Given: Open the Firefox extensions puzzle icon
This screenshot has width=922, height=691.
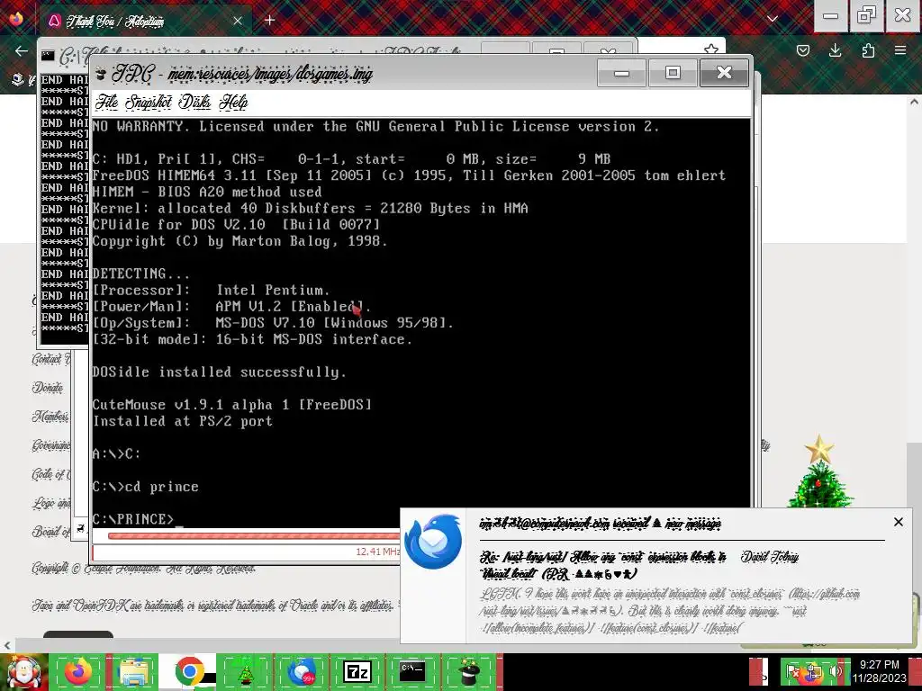Looking at the screenshot, I should pyautogui.click(x=868, y=50).
